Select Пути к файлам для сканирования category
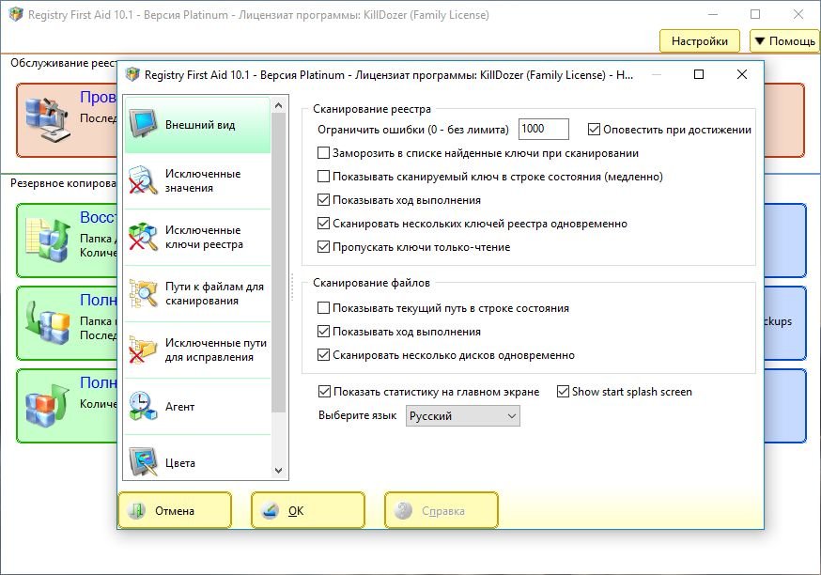This screenshot has width=821, height=575. point(198,294)
